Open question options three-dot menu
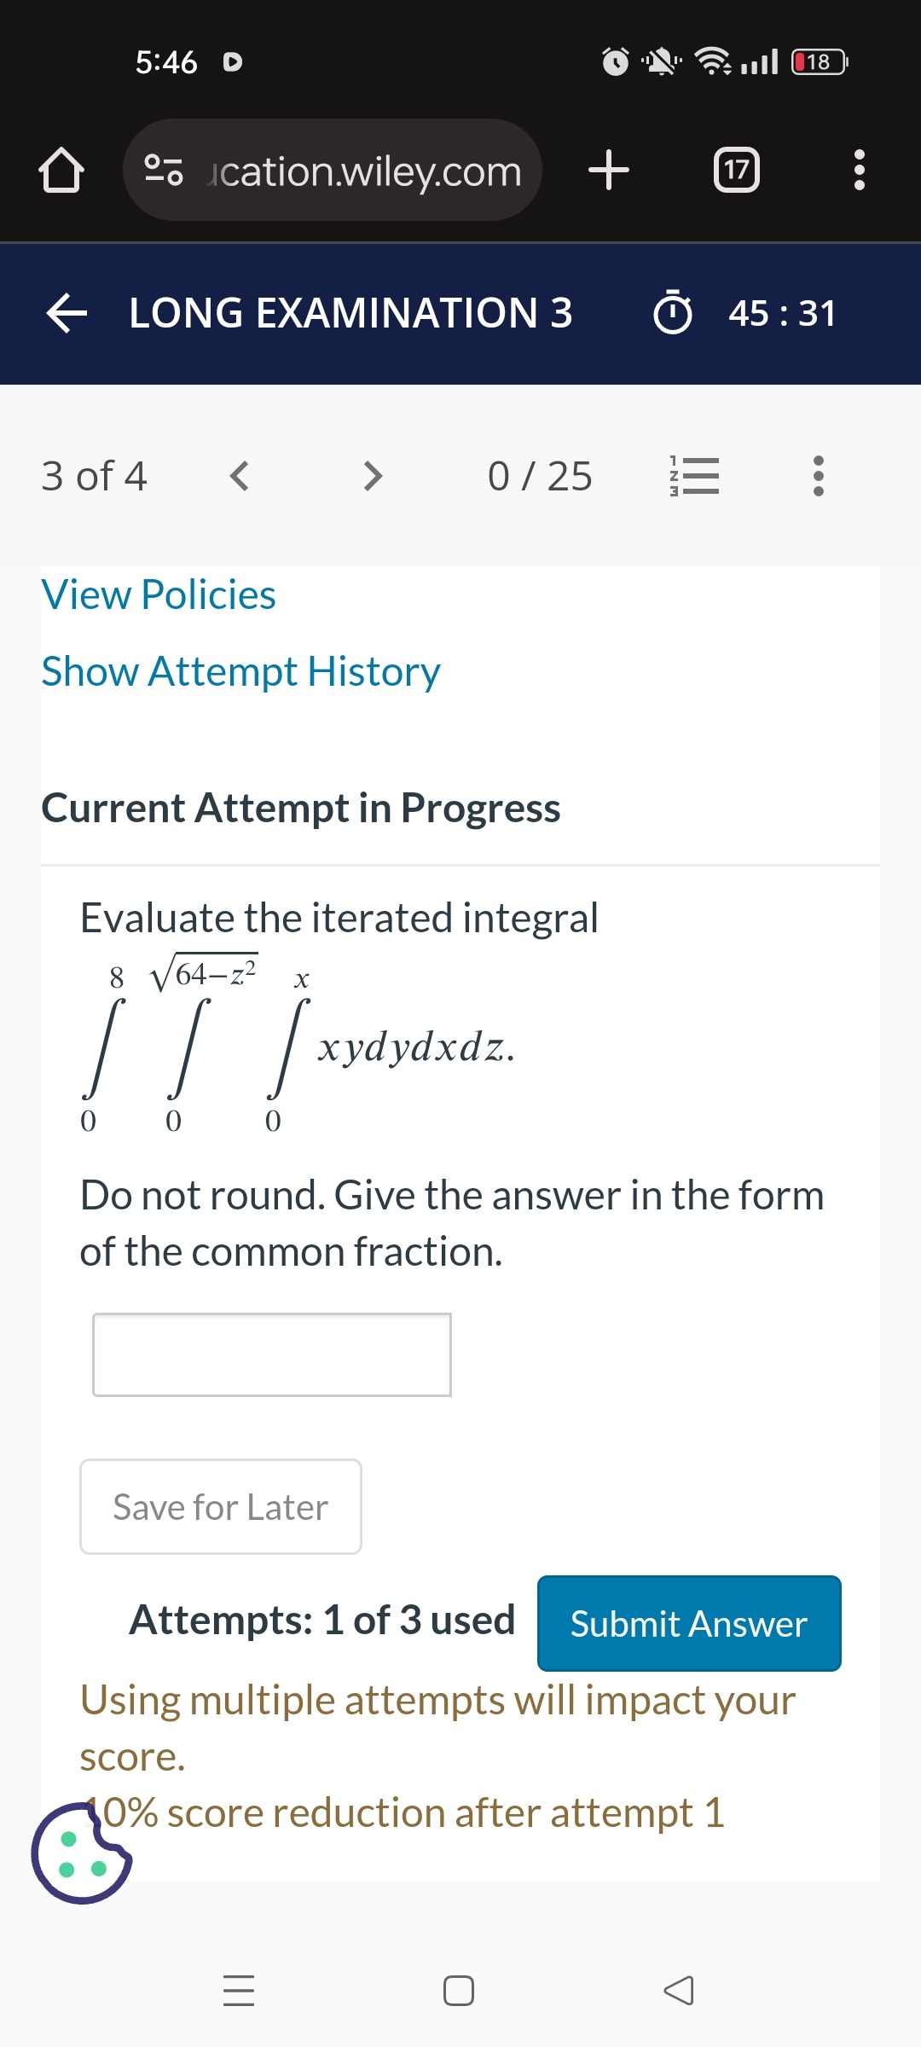This screenshot has height=2047, width=921. click(x=819, y=476)
